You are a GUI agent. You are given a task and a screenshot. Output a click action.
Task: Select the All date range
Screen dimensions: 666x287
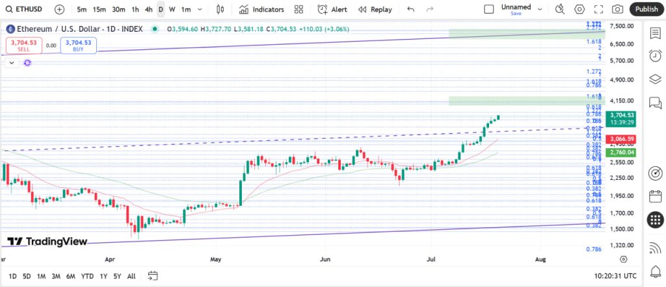tap(131, 276)
